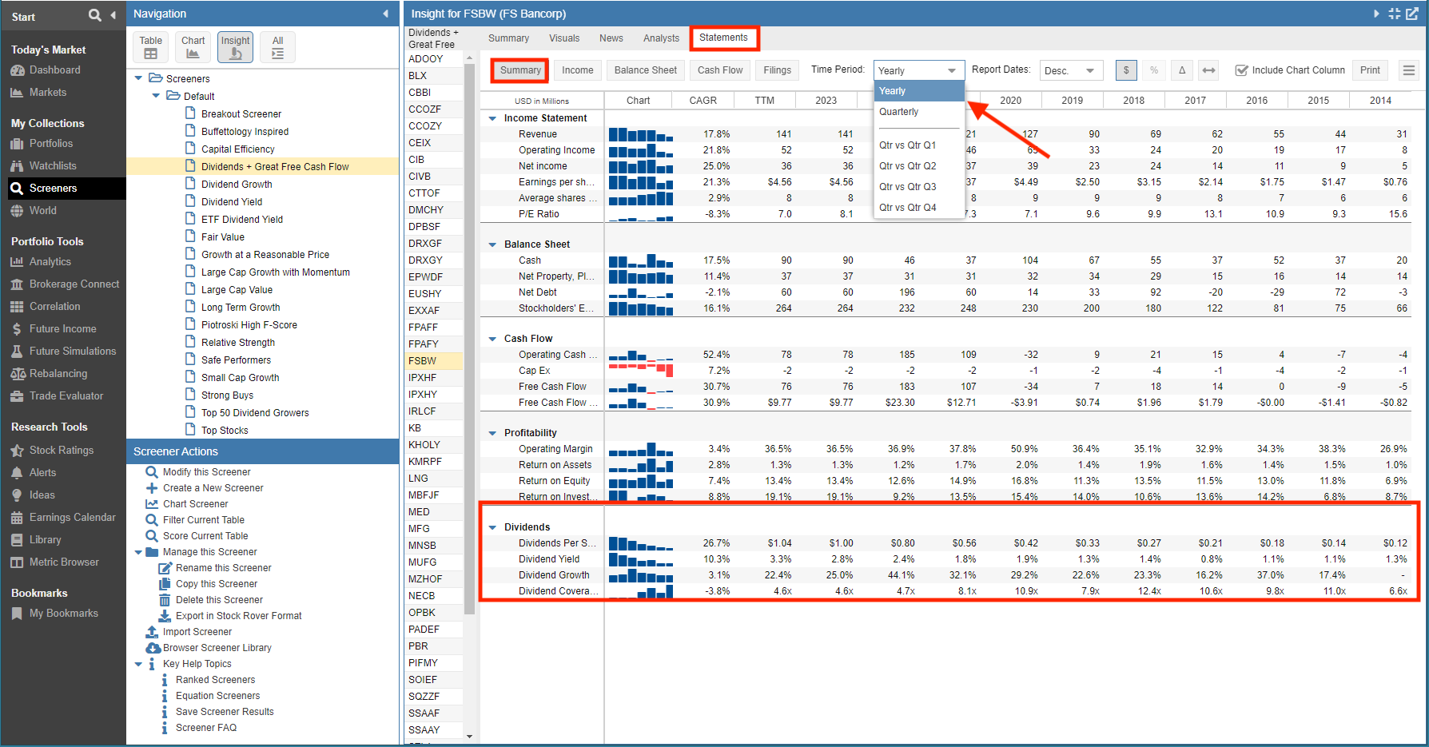1429x747 pixels.
Task: Open the News tab
Action: (x=611, y=38)
